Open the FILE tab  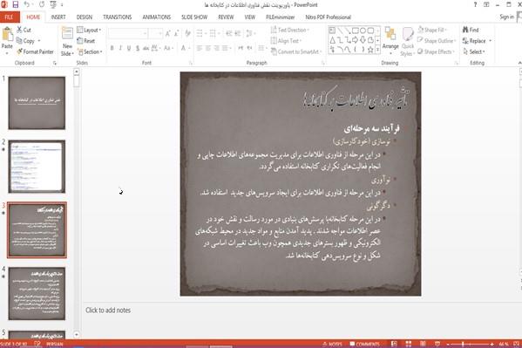[10, 17]
